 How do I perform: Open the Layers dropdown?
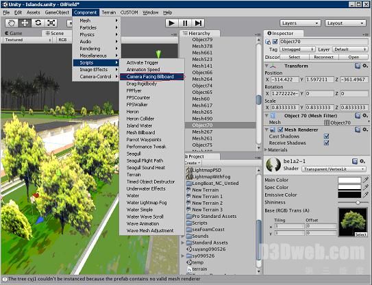(x=300, y=23)
